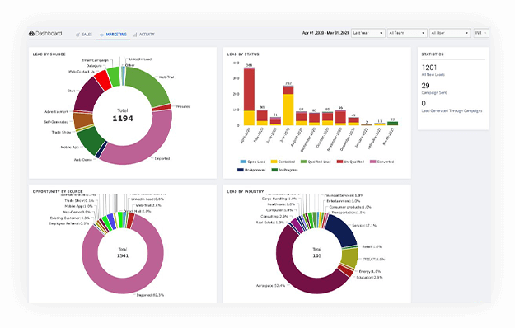Screen dimensions: 515x328
Task: Click the red Education slice in Lead by Industry
Action: point(345,271)
